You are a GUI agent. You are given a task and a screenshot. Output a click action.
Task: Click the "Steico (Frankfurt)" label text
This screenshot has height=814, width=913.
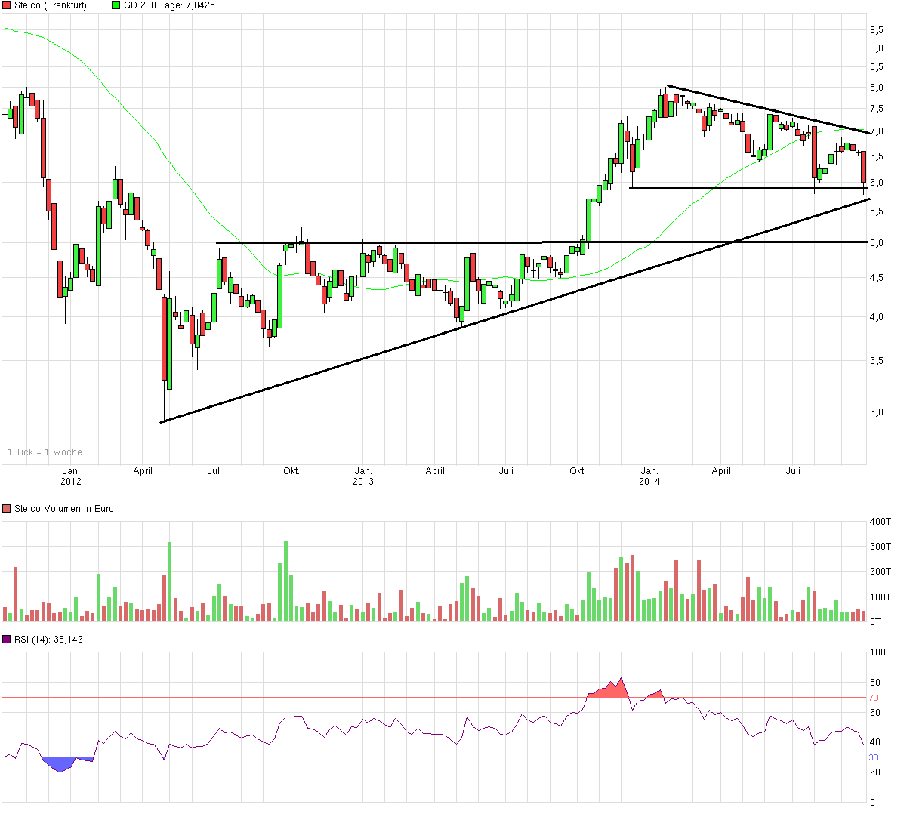tap(49, 5)
